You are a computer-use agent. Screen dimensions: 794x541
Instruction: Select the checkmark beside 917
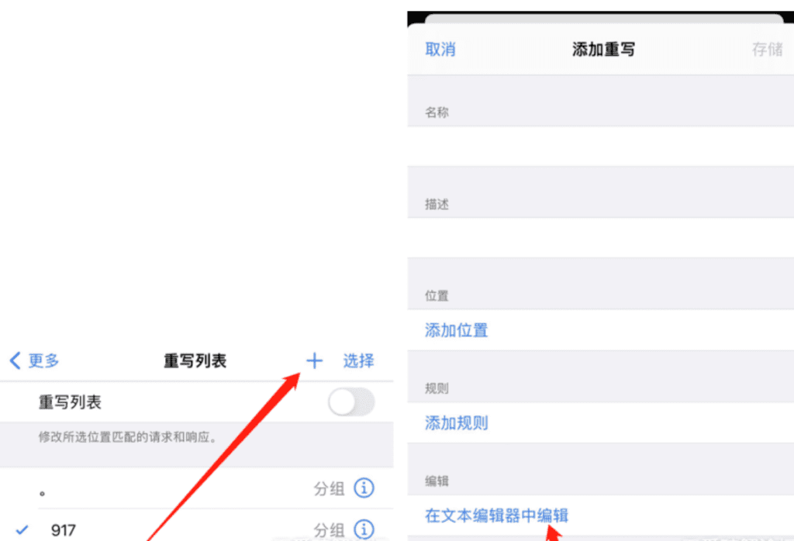pyautogui.click(x=22, y=530)
